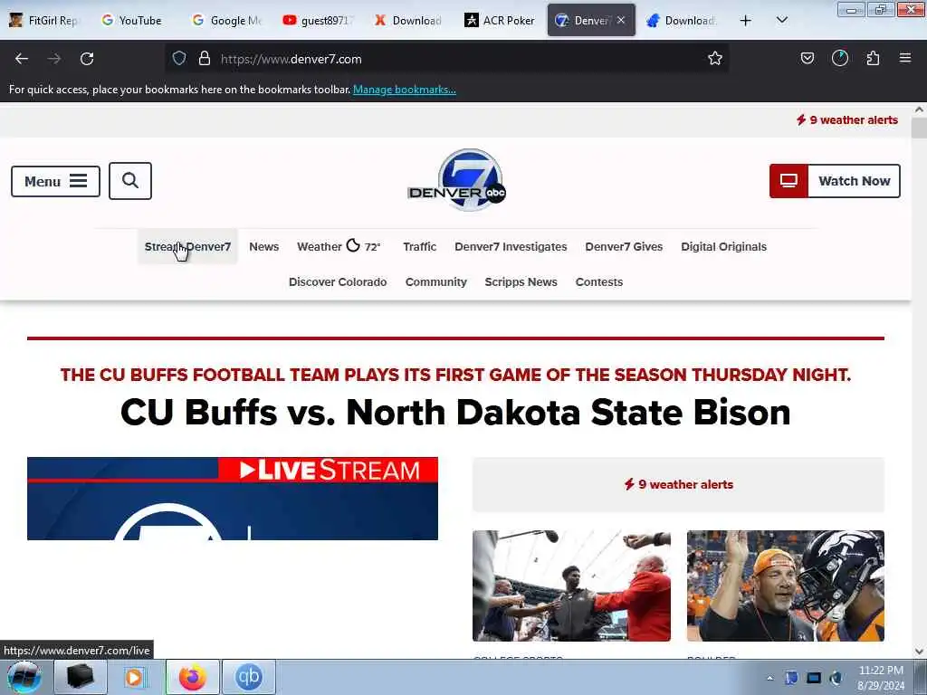Open the 9 weather alerts box beside livestream
The height and width of the screenshot is (695, 927).
[x=678, y=485]
